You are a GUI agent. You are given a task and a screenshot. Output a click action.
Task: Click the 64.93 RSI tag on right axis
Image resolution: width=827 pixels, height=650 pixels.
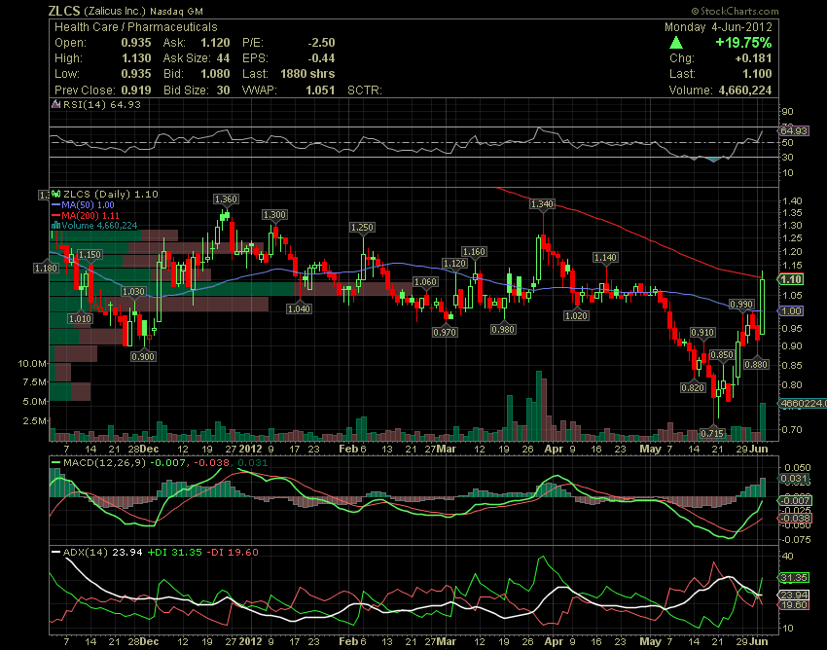click(x=794, y=130)
